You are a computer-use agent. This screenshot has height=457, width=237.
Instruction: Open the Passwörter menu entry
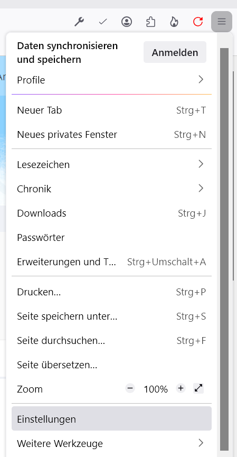(x=111, y=238)
